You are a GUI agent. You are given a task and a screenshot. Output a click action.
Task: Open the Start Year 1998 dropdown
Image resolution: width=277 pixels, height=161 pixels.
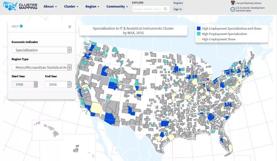(25, 84)
